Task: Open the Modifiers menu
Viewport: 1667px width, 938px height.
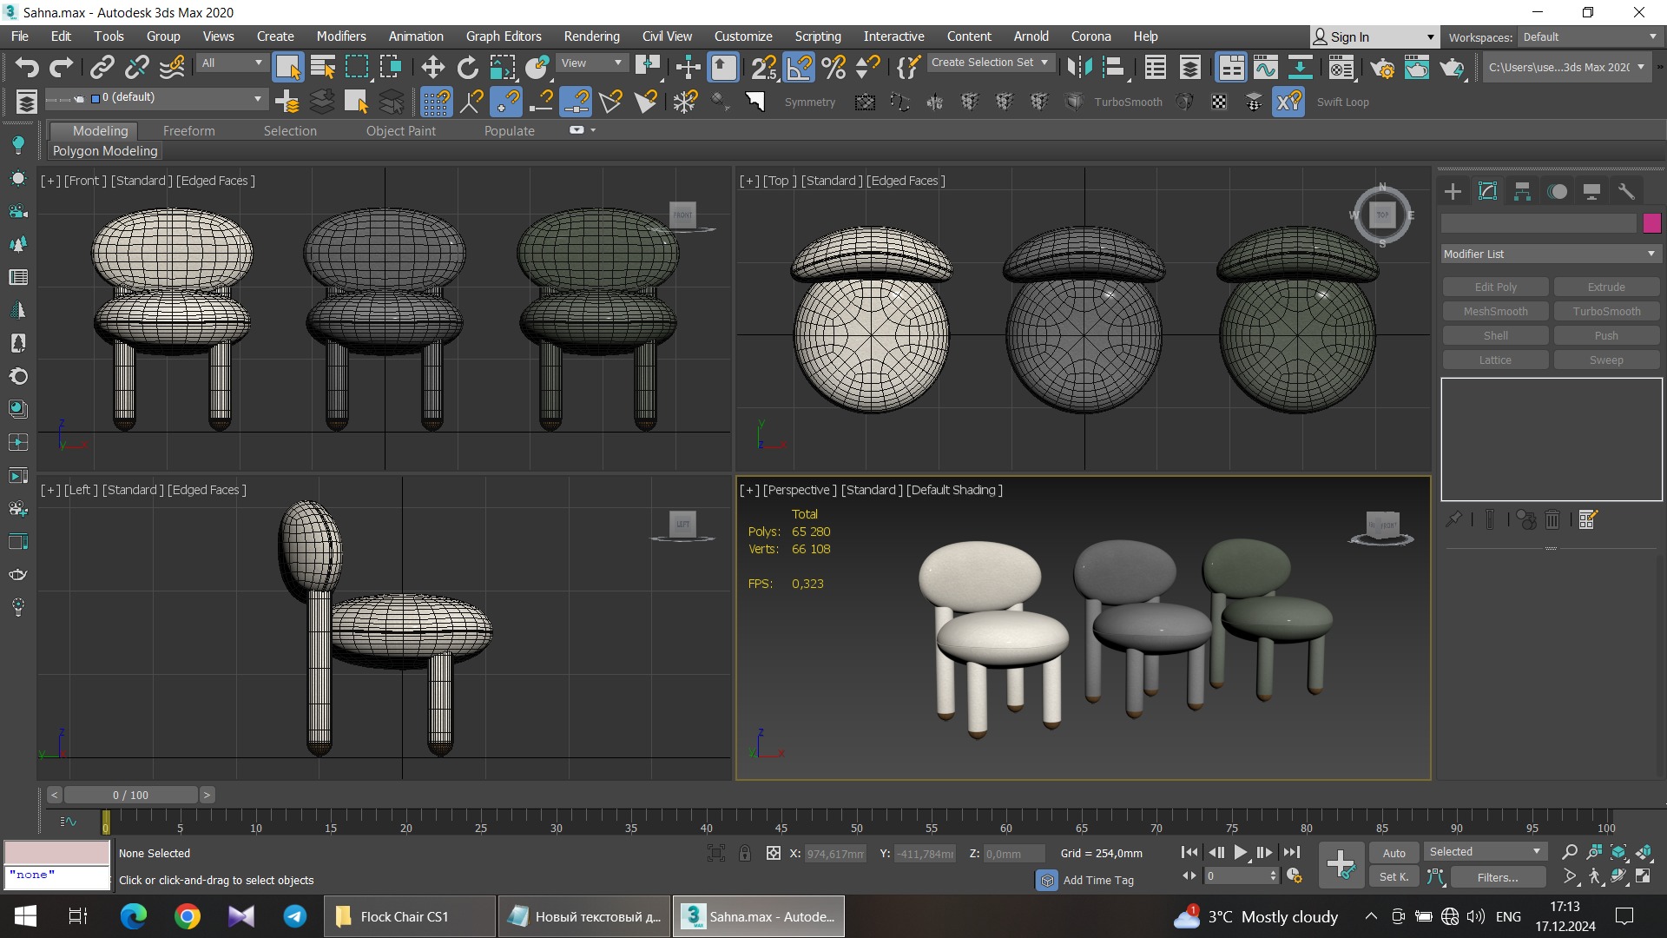Action: pos(341,36)
